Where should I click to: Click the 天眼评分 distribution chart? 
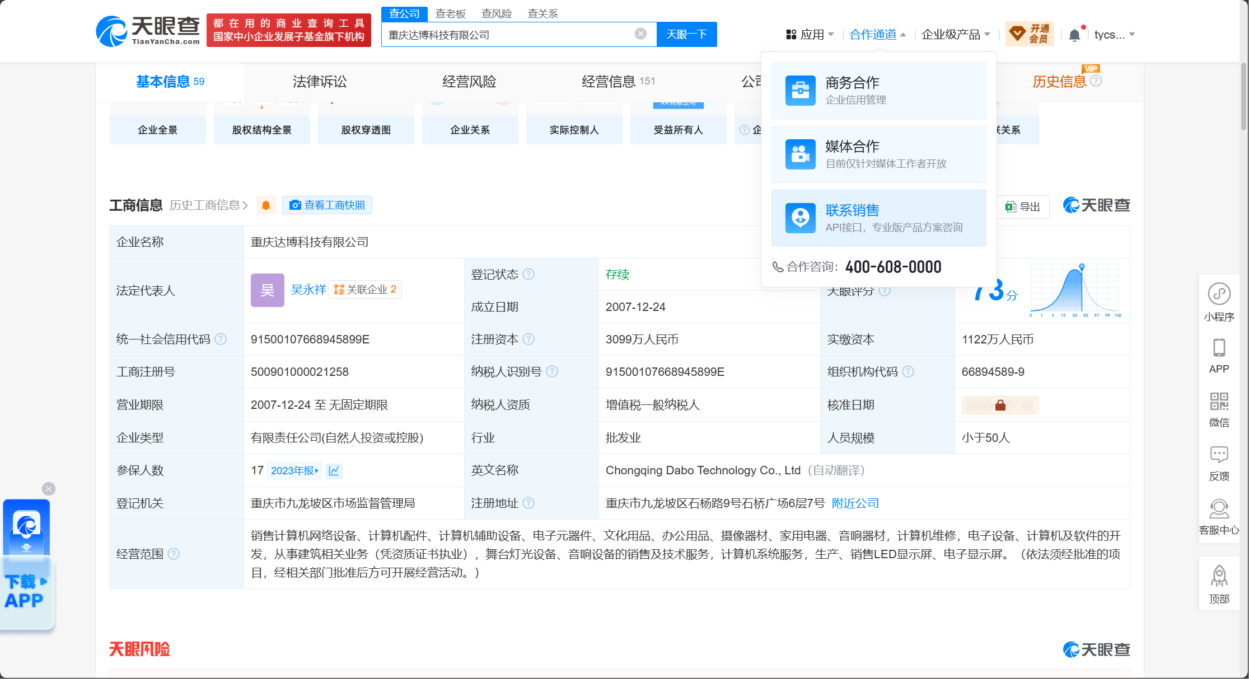[x=1074, y=290]
